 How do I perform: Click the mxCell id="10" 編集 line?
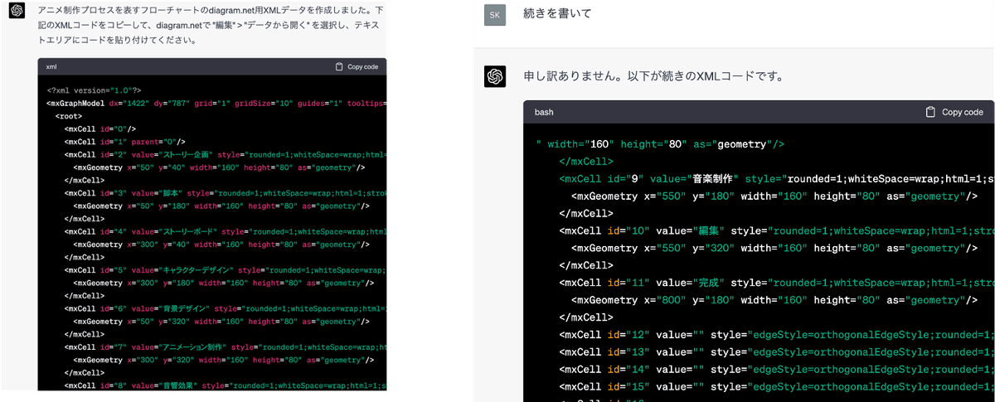tap(777, 230)
